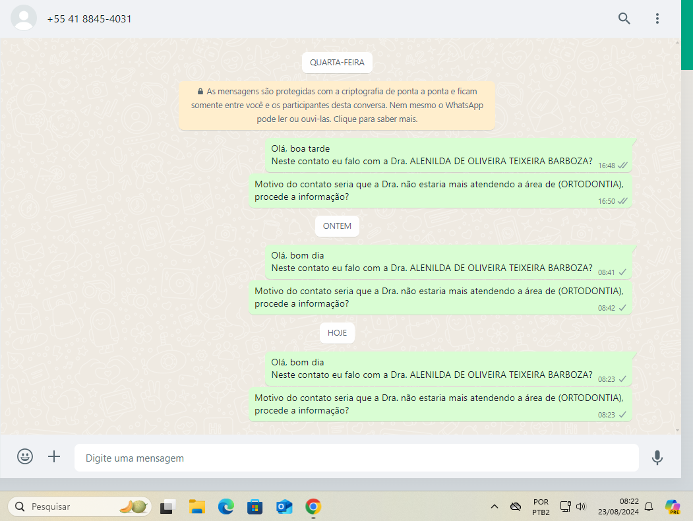Open the Copilot preview icon
The image size is (693, 521).
click(x=673, y=506)
